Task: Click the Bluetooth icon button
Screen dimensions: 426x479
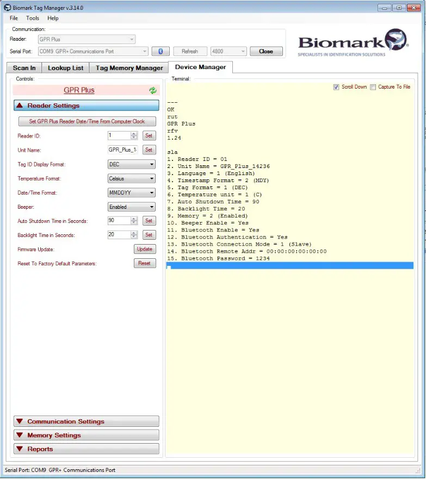Action: point(160,51)
